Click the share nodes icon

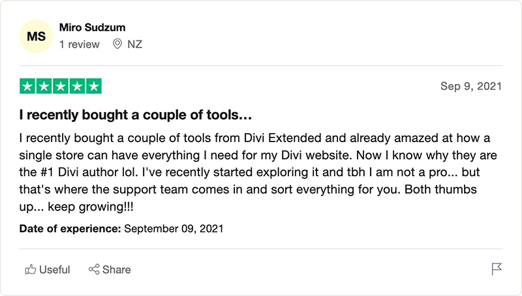point(94,269)
